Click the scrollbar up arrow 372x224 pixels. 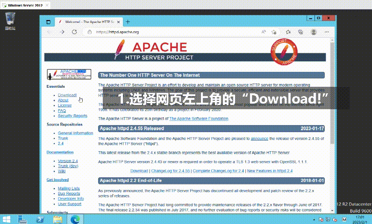(x=332, y=41)
